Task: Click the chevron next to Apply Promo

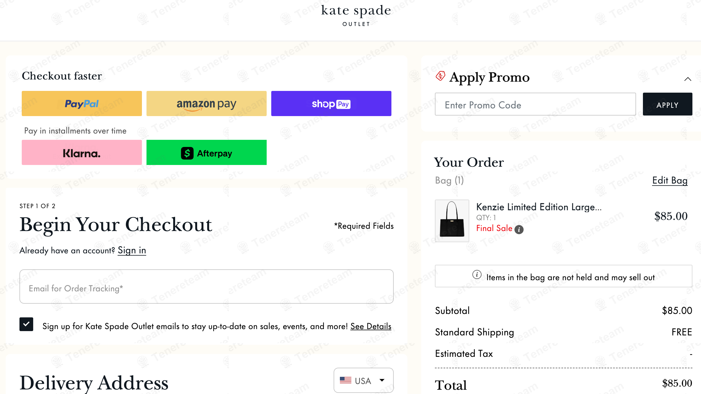Action: (x=688, y=79)
